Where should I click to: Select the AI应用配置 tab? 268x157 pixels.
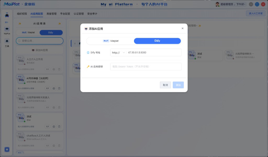coord(37,14)
